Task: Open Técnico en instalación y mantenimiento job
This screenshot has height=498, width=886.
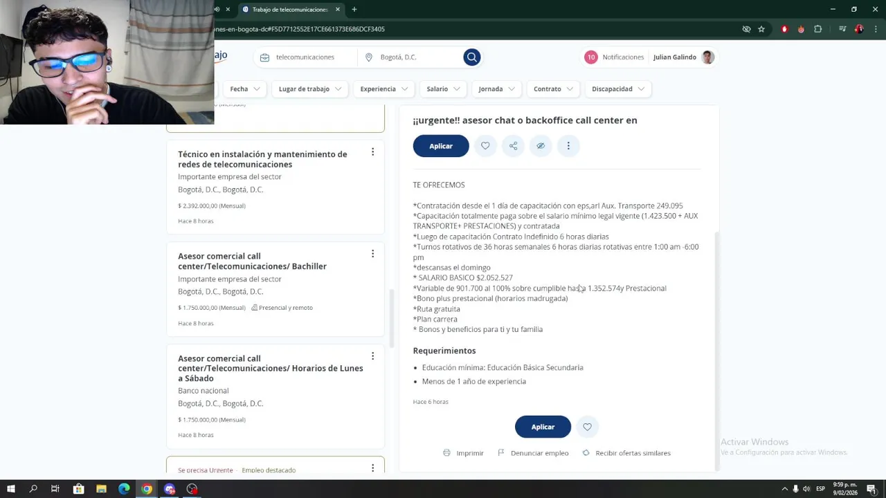Action: click(x=262, y=159)
